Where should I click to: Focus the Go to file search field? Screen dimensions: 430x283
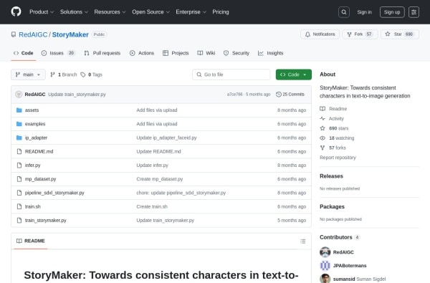pyautogui.click(x=231, y=75)
